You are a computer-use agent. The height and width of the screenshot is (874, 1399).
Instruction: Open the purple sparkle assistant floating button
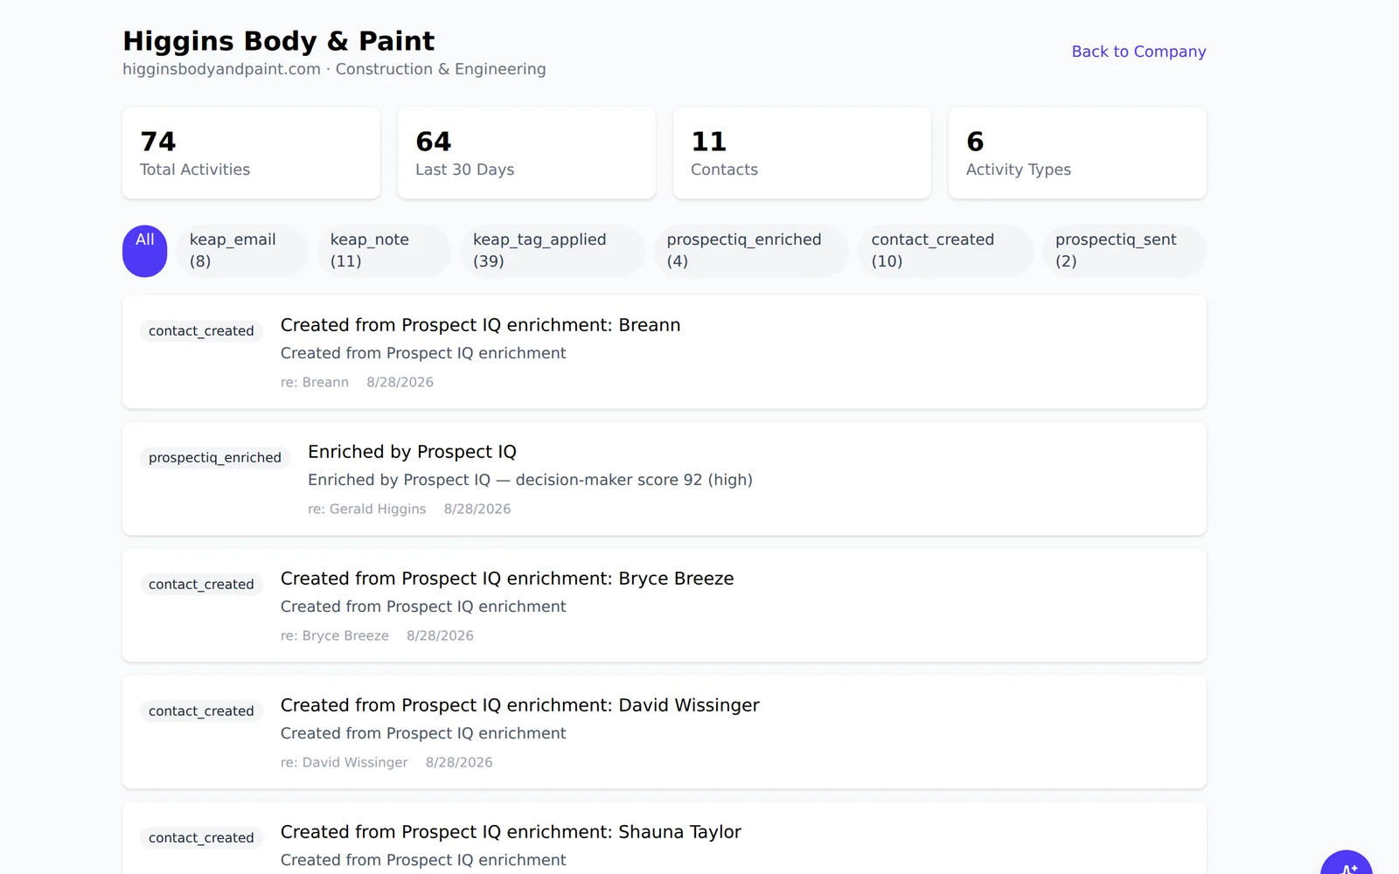(x=1346, y=863)
